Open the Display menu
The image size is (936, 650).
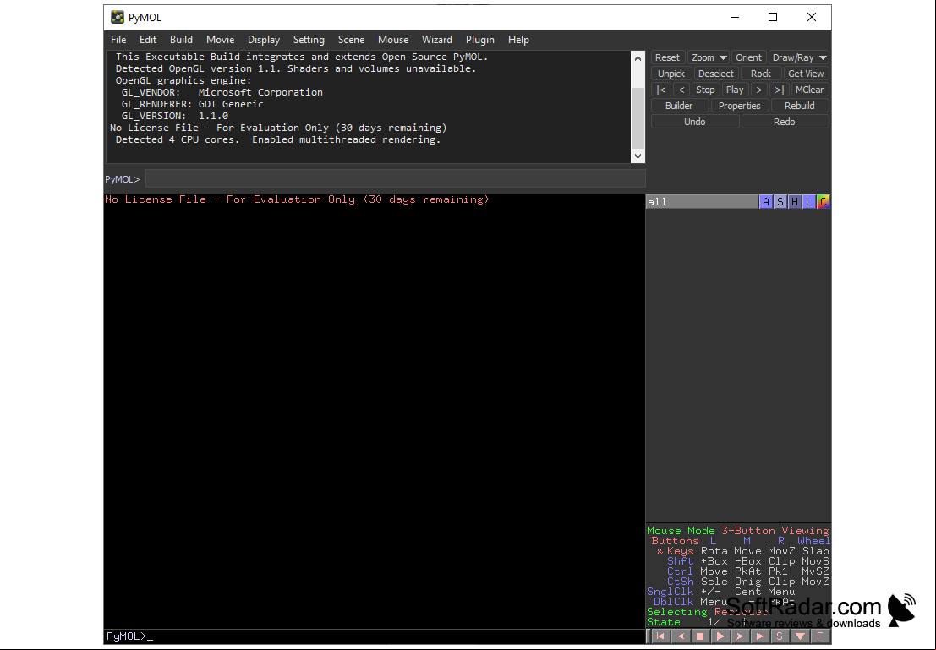(x=264, y=40)
